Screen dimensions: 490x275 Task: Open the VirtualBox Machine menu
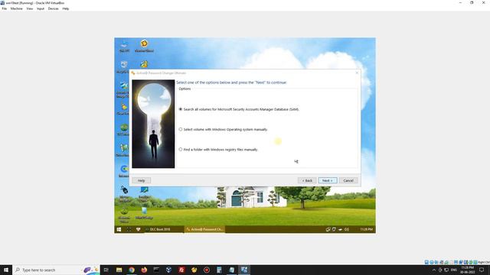pyautogui.click(x=16, y=8)
